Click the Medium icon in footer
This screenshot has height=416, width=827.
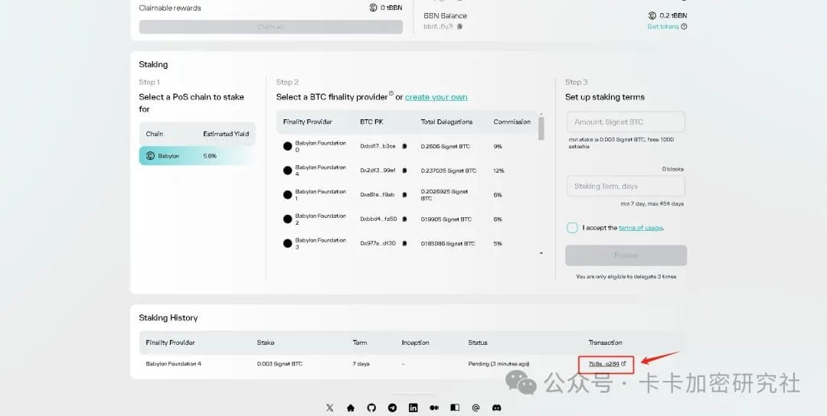[434, 408]
